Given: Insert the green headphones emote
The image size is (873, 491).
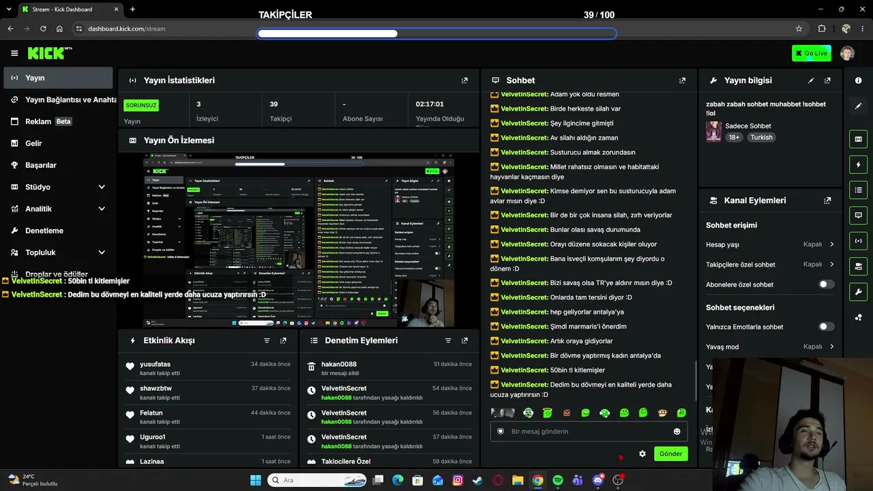Looking at the screenshot, I should 604,413.
